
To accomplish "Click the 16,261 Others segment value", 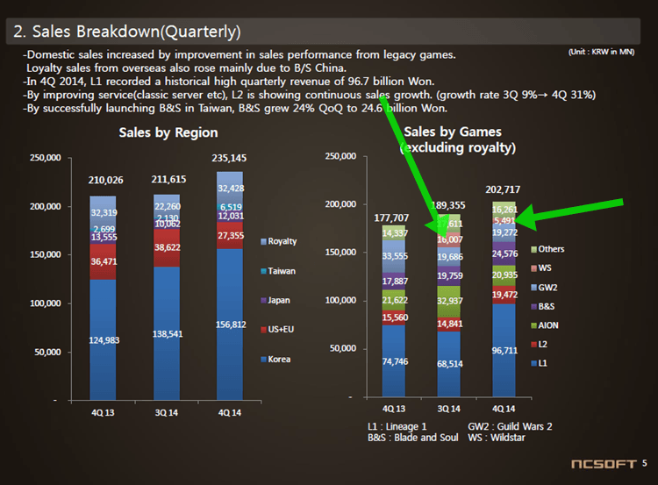I will (504, 210).
